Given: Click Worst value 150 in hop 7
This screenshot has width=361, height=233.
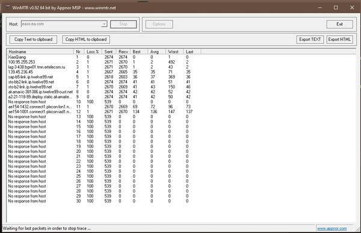Looking at the screenshot, I should click(171, 87).
